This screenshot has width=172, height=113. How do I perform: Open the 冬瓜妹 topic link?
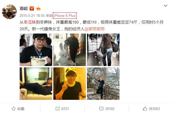pyautogui.click(x=30, y=22)
